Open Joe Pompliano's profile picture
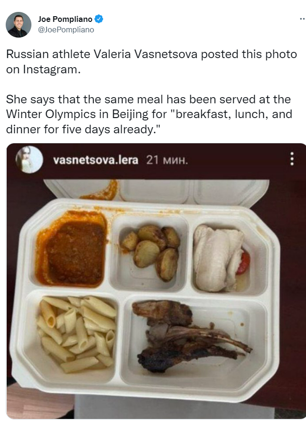306x428 pixels. tap(19, 25)
